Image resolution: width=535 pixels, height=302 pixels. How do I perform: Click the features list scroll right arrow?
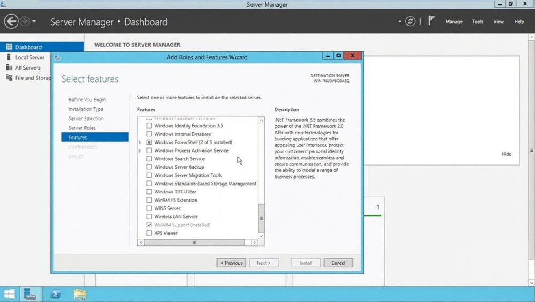tap(254, 243)
